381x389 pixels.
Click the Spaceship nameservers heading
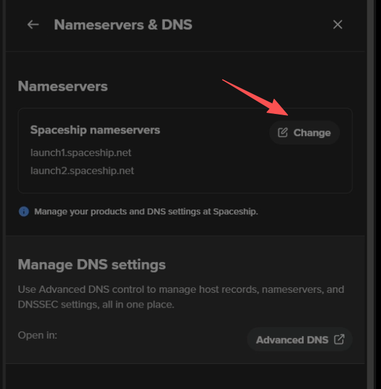coord(95,130)
